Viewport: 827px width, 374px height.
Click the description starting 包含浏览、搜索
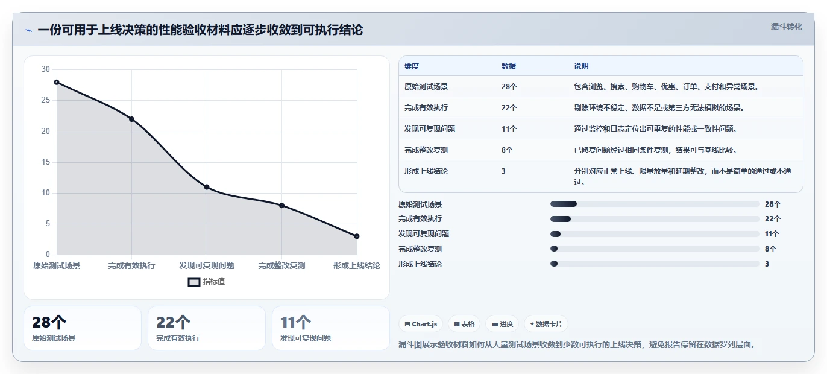[667, 87]
